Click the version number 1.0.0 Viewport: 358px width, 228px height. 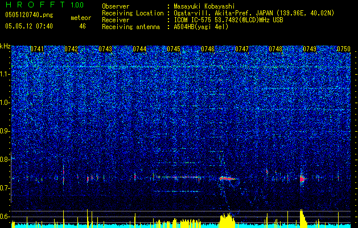point(77,5)
